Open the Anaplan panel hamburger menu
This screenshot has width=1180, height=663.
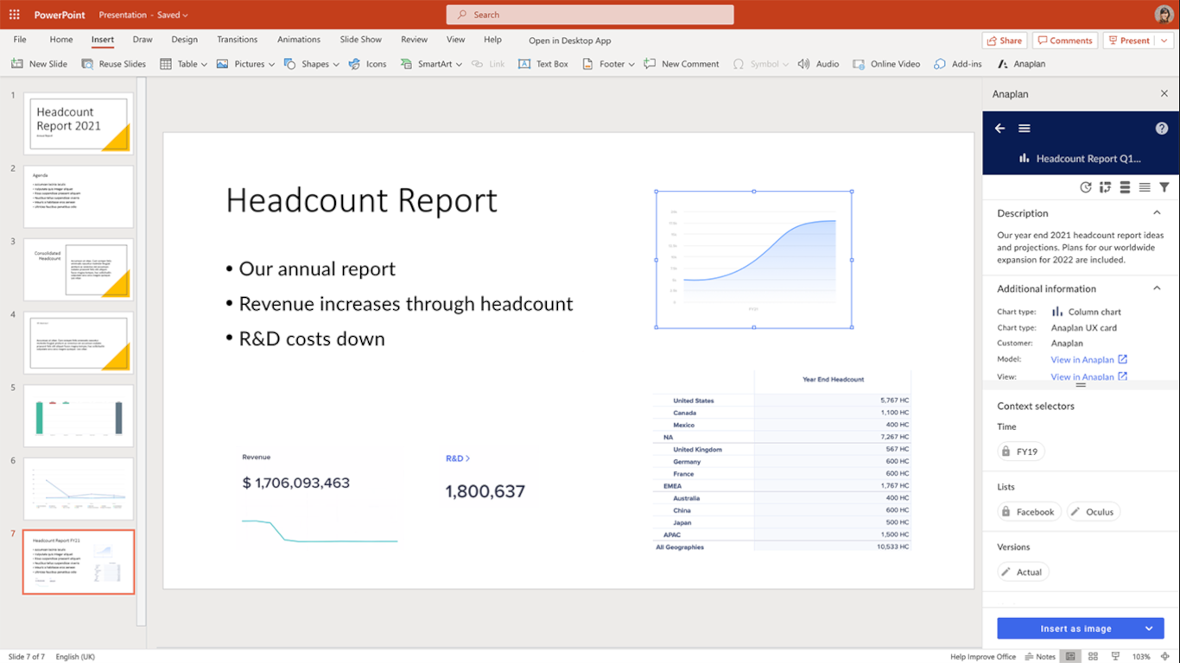(1025, 129)
